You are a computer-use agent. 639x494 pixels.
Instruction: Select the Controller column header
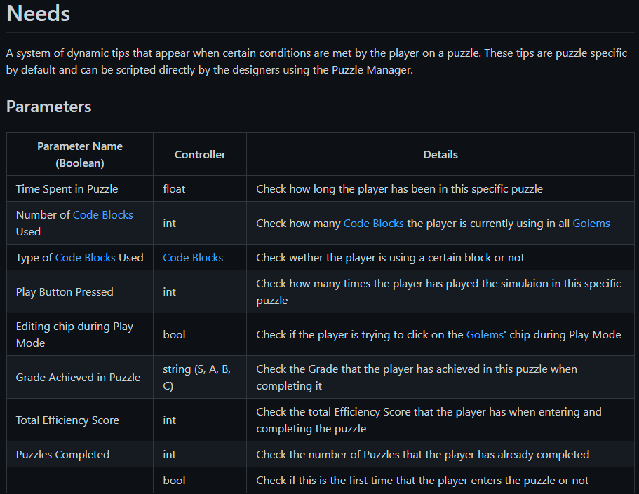tap(200, 154)
